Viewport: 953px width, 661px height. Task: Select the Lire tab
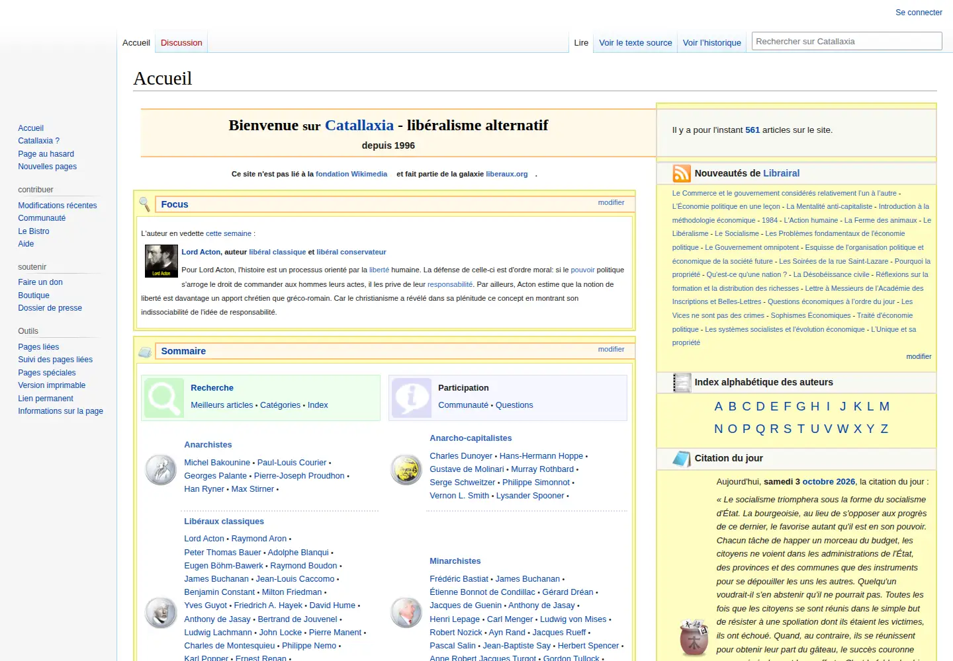coord(581,43)
